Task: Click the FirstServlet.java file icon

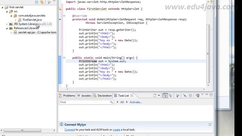Action: tap(20, 20)
